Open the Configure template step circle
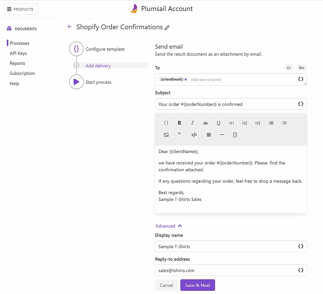This screenshot has height=294, width=323. (76, 49)
